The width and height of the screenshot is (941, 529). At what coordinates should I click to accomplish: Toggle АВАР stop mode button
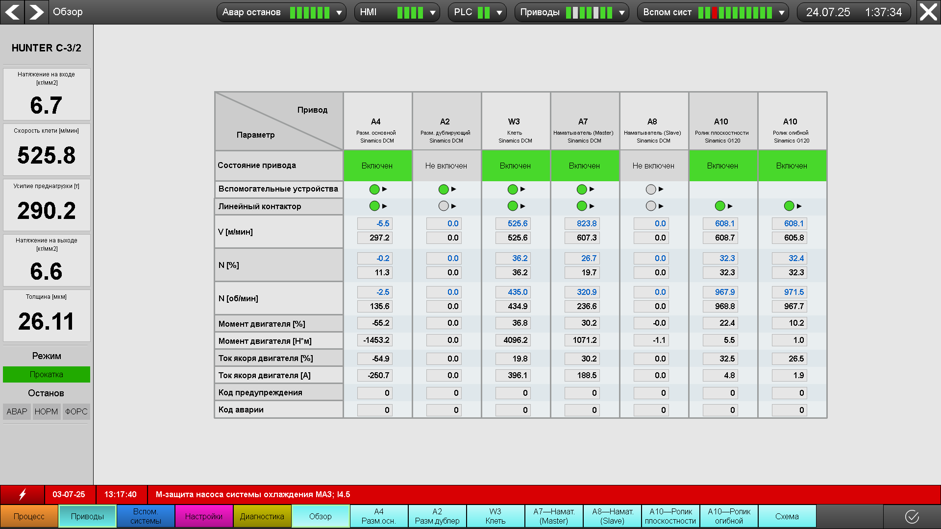click(x=17, y=411)
